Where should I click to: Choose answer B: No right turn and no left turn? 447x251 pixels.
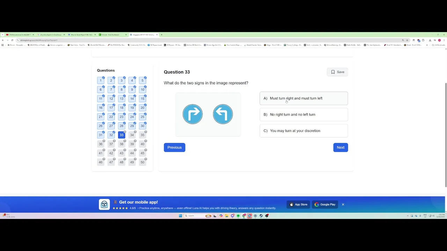[x=303, y=114]
